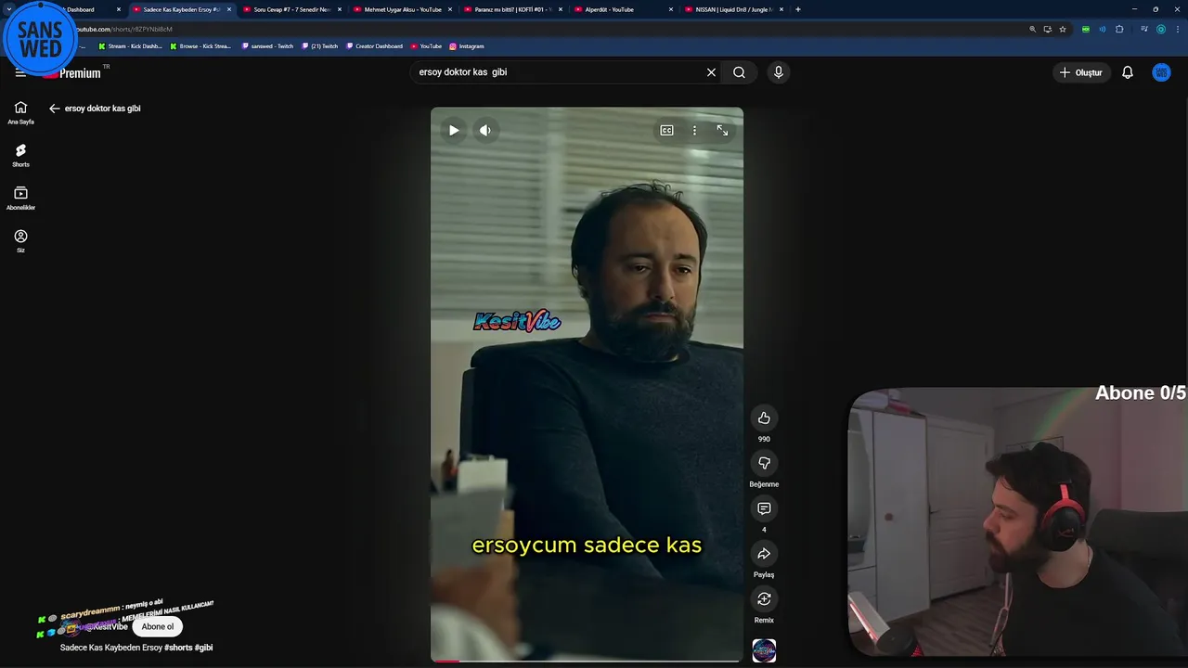Open the Extensions puzzle menu
Image resolution: width=1188 pixels, height=668 pixels.
click(x=1119, y=29)
